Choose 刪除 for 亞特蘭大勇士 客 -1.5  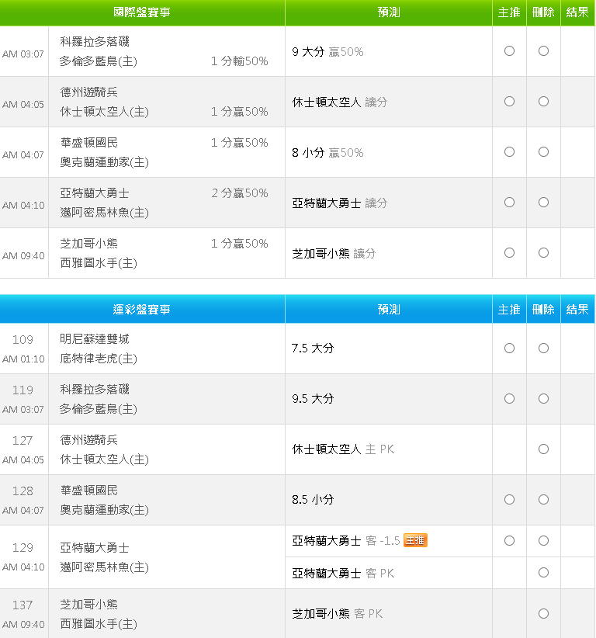tap(543, 541)
